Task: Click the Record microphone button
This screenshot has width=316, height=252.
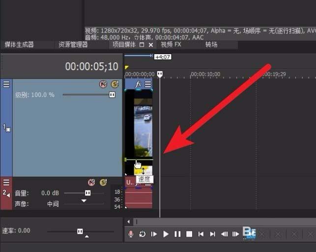Action: 131,234
